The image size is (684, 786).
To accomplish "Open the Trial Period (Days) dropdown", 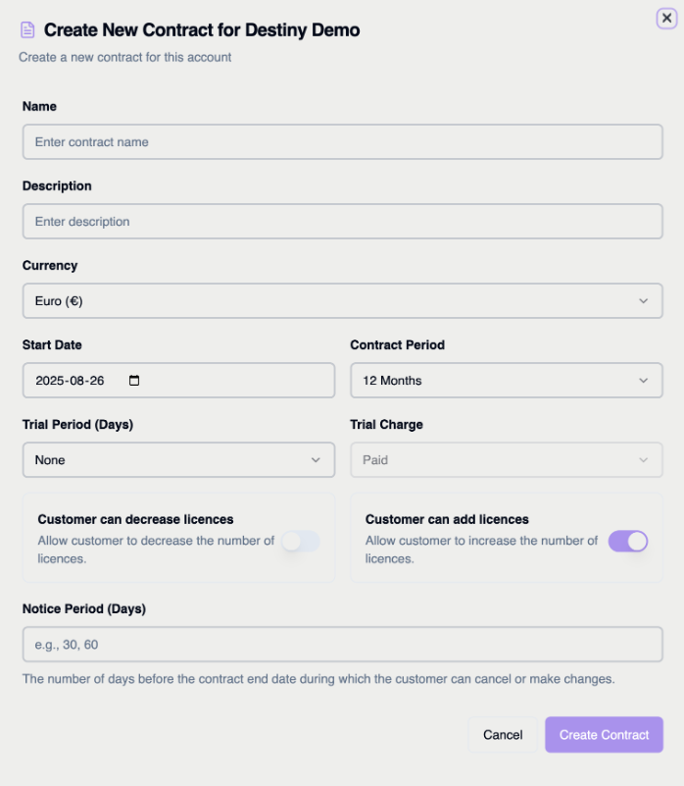I will click(x=178, y=459).
